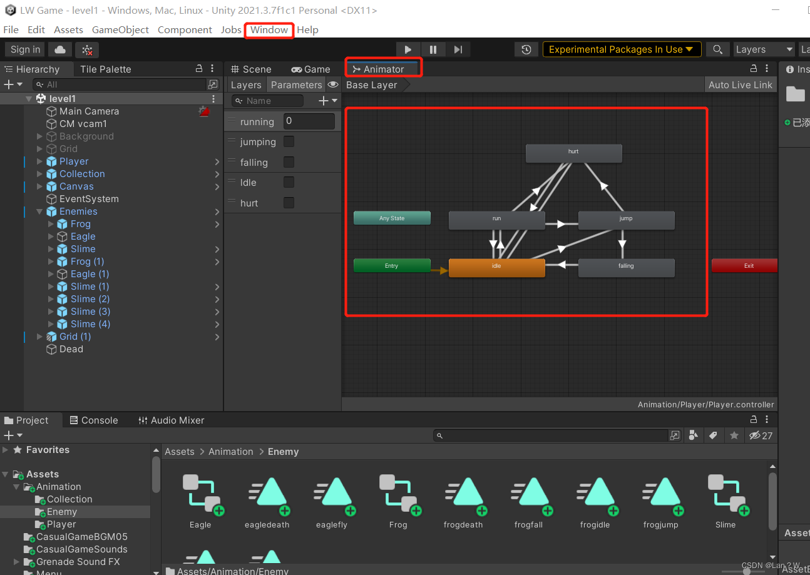Open the collab bug status icon

point(87,49)
